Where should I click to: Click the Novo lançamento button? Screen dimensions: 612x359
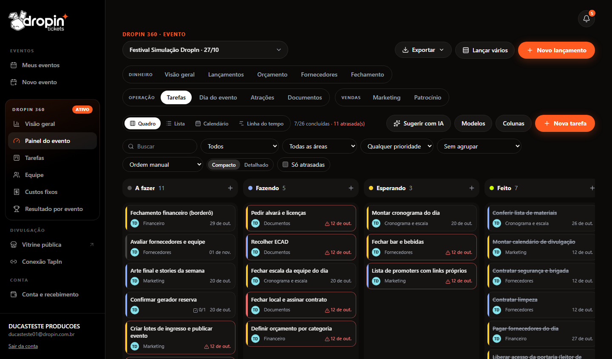[x=556, y=50]
